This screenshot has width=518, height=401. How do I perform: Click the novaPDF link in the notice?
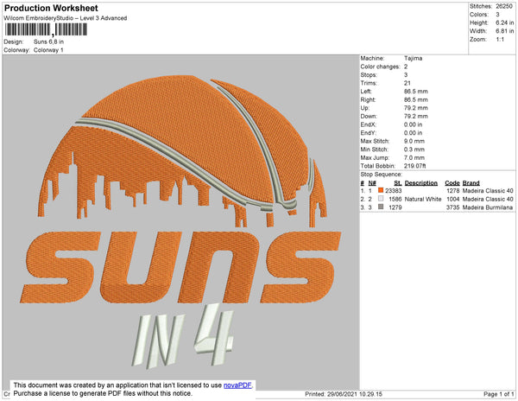click(238, 384)
